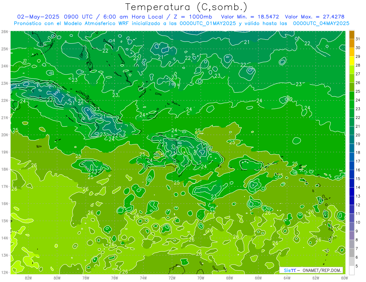
Task: Click the longitude axis label '74W'
Action: (143, 278)
